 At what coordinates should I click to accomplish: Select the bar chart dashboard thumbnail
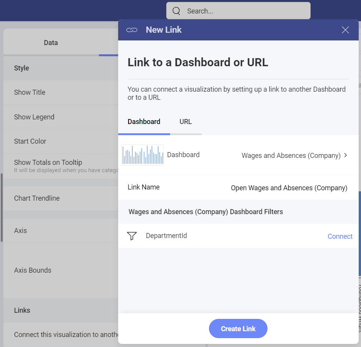click(142, 155)
